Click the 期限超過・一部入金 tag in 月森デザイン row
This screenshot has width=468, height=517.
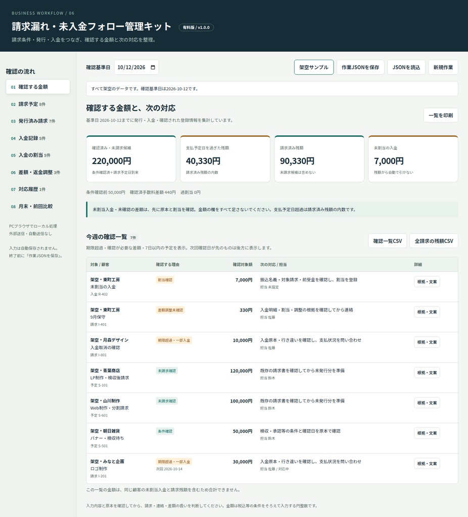click(x=174, y=340)
